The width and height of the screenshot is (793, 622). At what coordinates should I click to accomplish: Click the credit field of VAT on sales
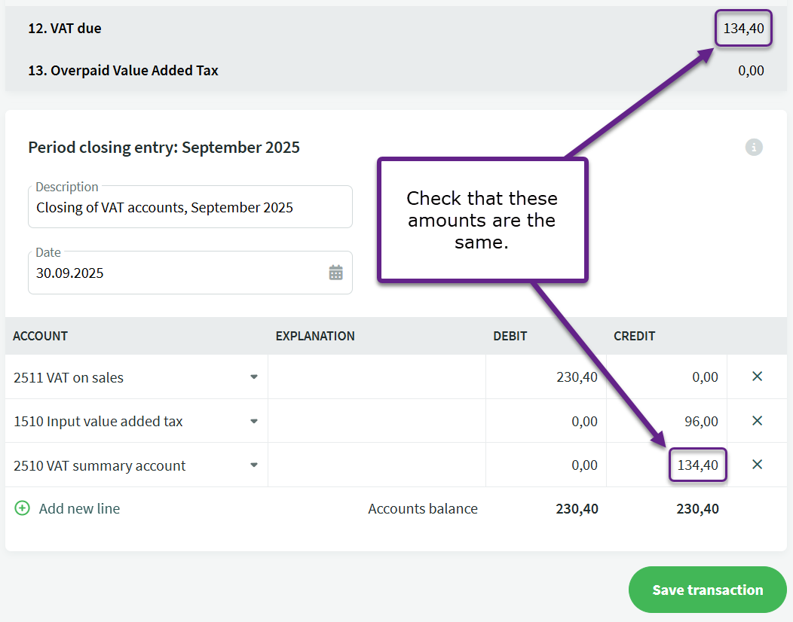pos(667,377)
